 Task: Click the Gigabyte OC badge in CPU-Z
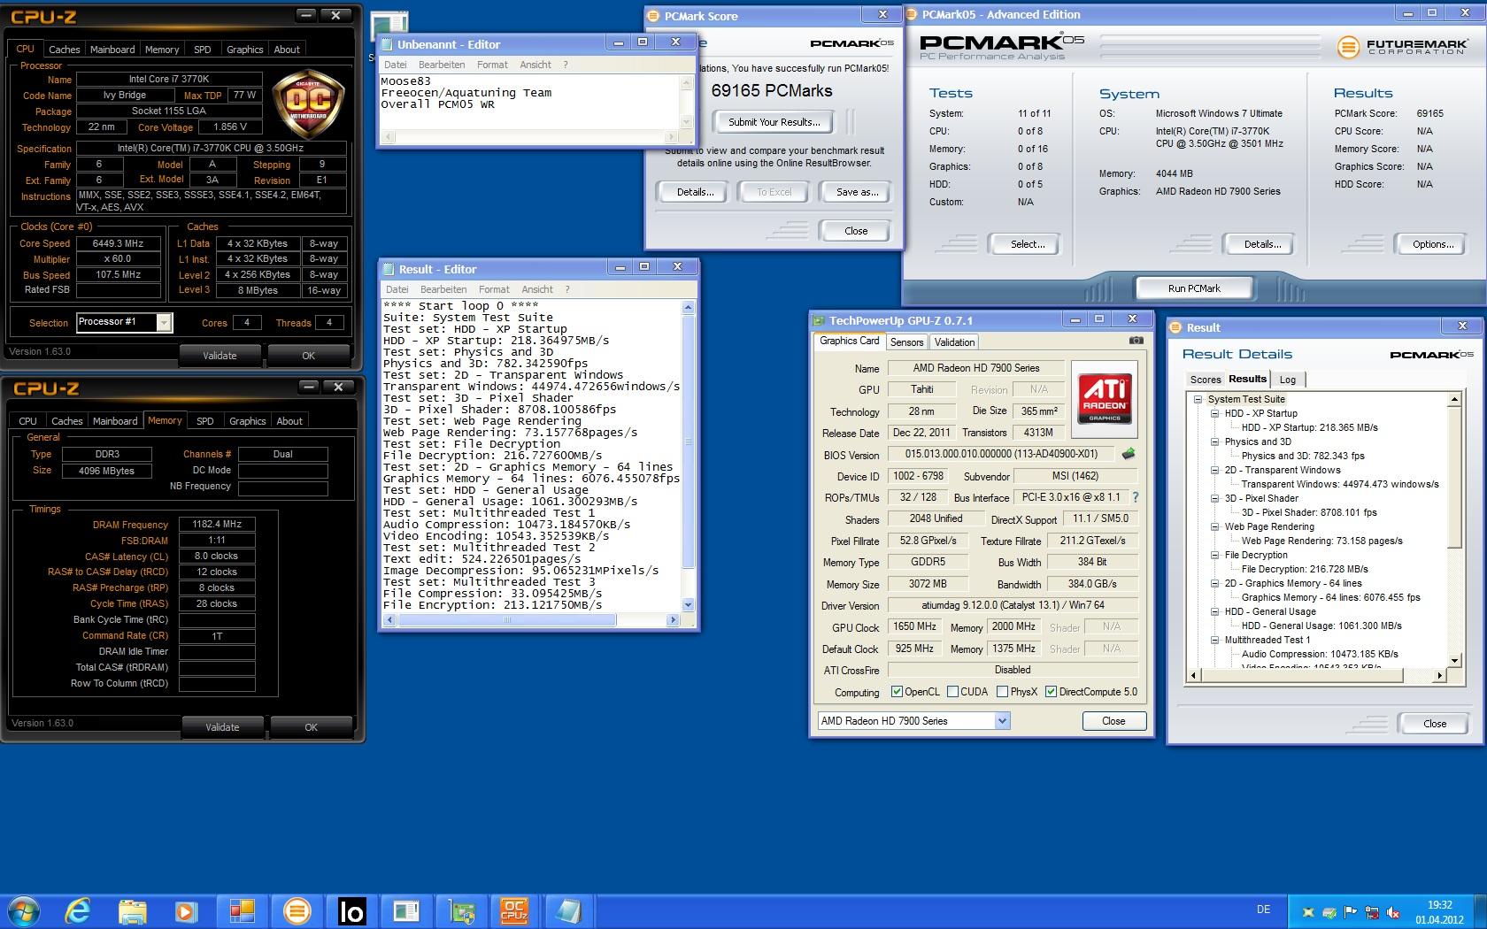pos(309,105)
